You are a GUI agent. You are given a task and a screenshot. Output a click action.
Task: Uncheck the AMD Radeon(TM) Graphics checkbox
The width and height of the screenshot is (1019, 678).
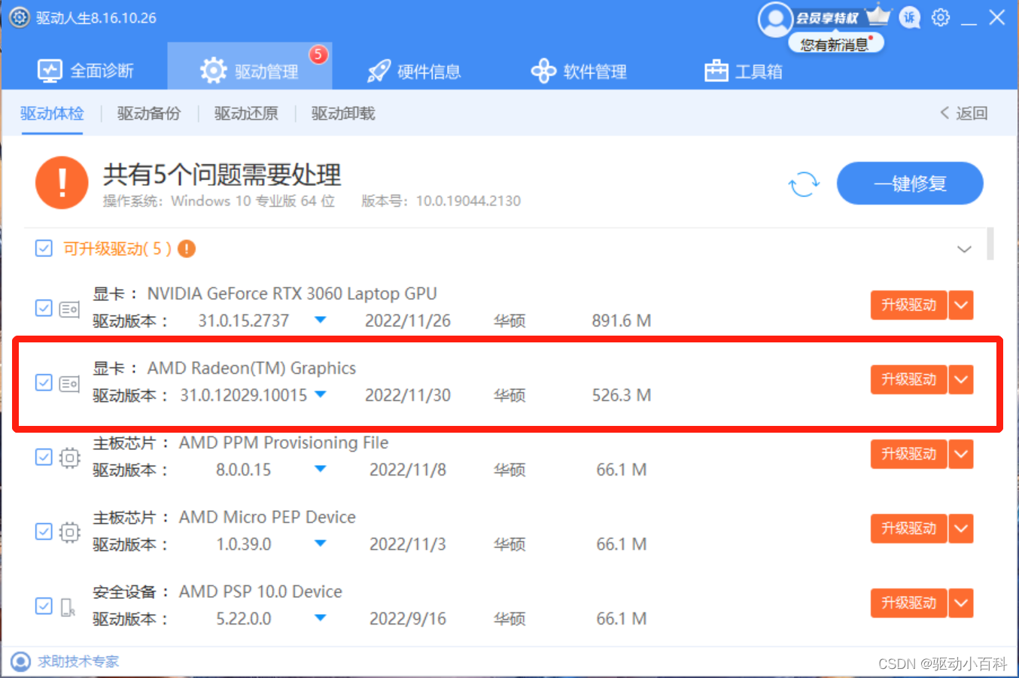coord(44,382)
